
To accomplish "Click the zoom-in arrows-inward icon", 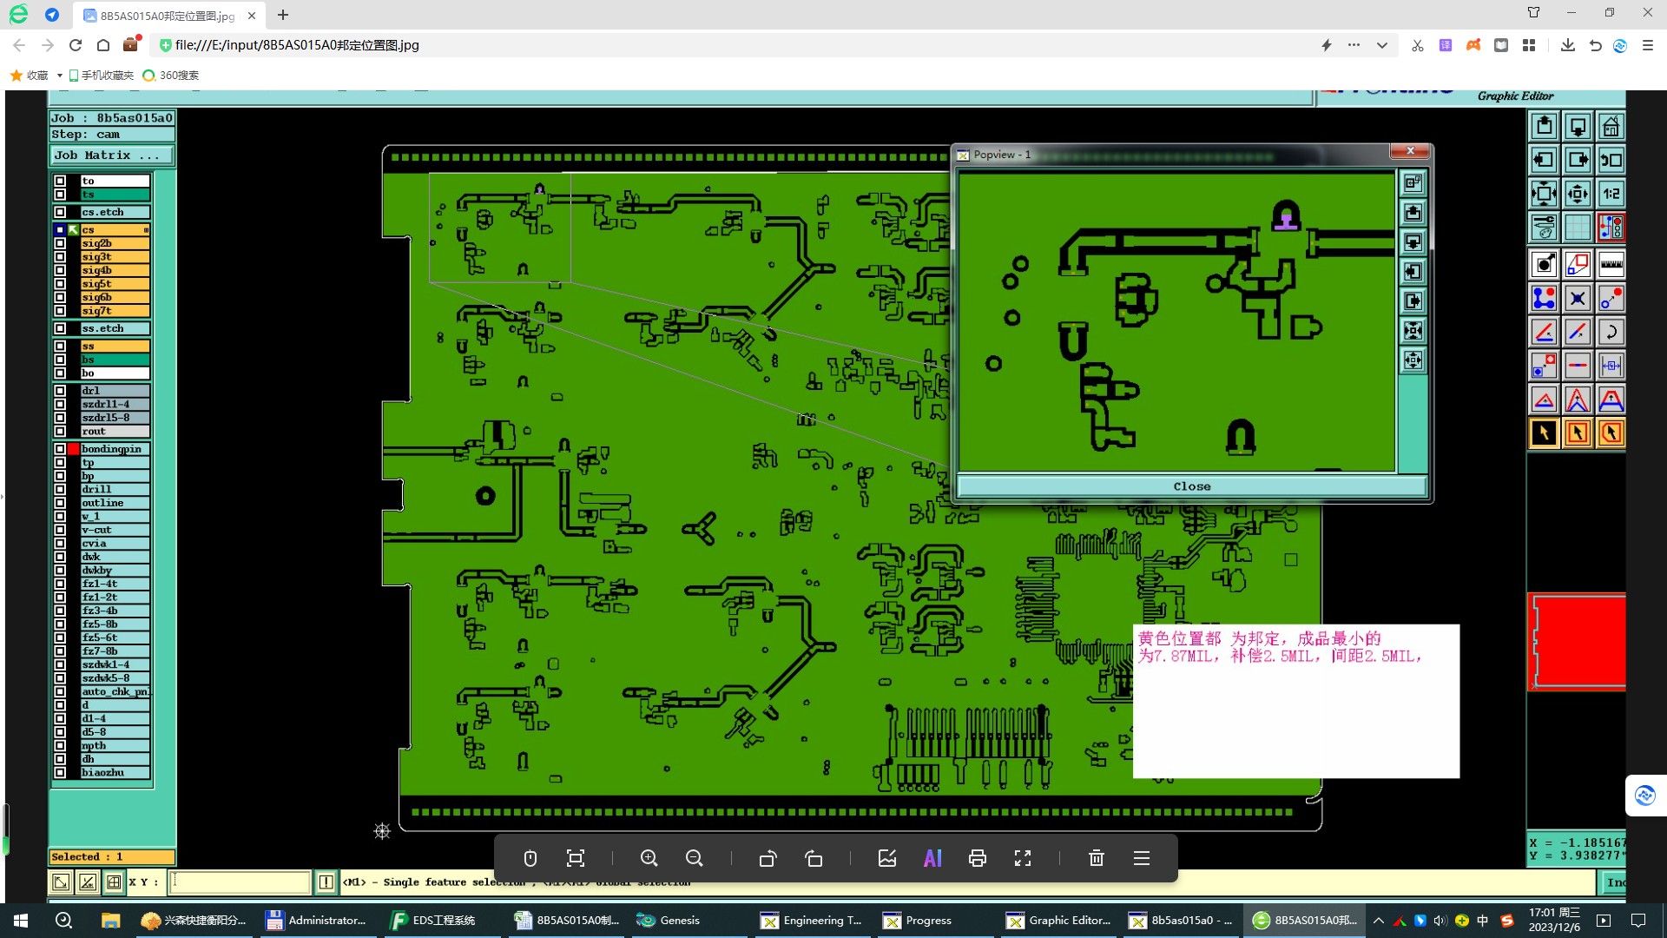I will coord(1544,194).
